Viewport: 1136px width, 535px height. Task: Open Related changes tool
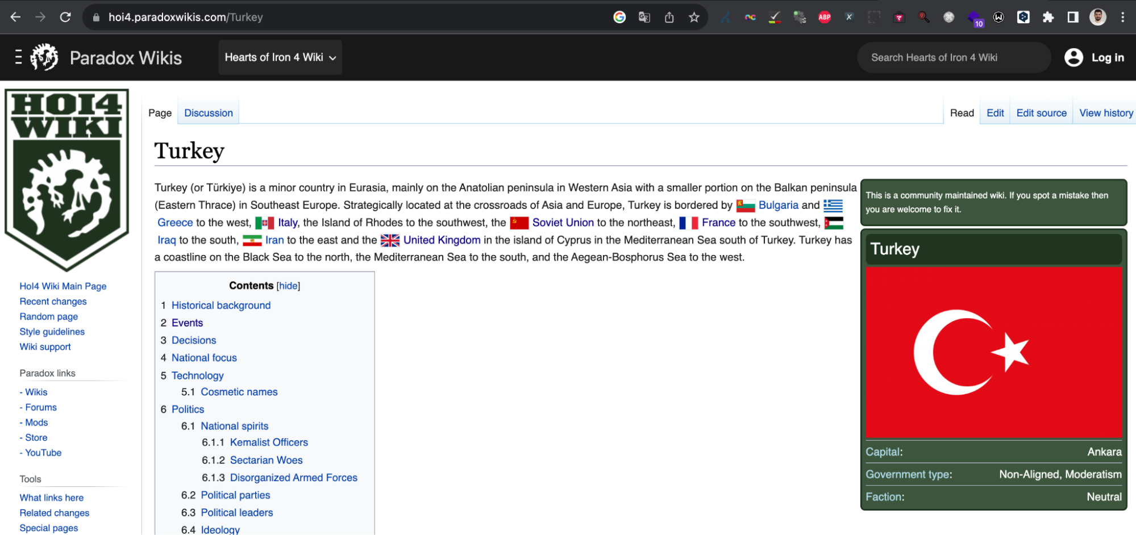coord(55,513)
